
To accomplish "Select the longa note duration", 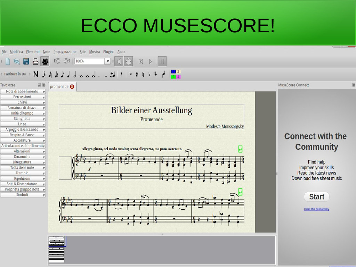I will (x=93, y=75).
